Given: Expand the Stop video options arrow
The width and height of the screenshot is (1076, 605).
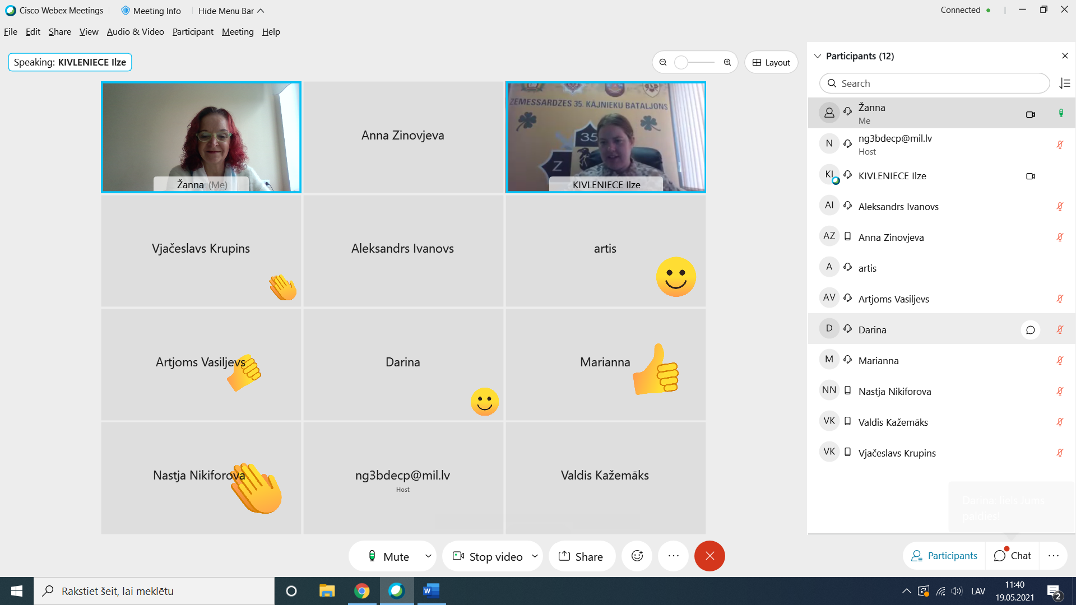Looking at the screenshot, I should click(x=535, y=556).
